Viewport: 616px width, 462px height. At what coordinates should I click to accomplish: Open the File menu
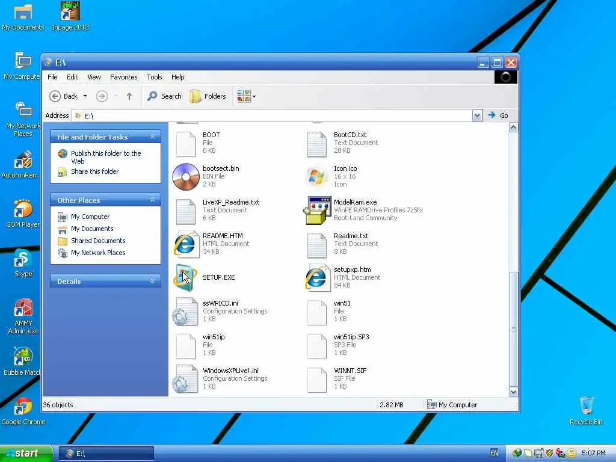52,77
